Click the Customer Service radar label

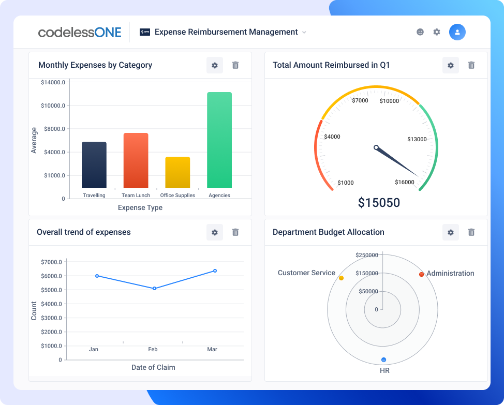[306, 273]
